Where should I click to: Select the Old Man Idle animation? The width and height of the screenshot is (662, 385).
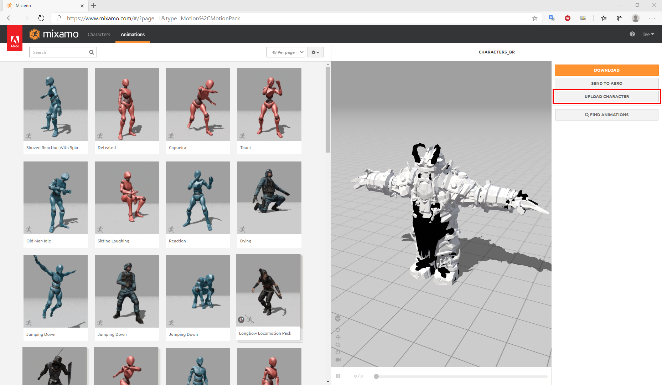[56, 205]
